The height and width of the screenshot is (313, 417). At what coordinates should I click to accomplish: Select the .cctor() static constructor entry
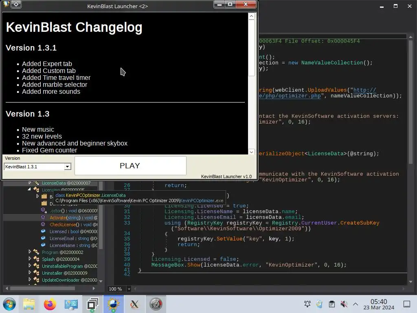click(x=73, y=211)
